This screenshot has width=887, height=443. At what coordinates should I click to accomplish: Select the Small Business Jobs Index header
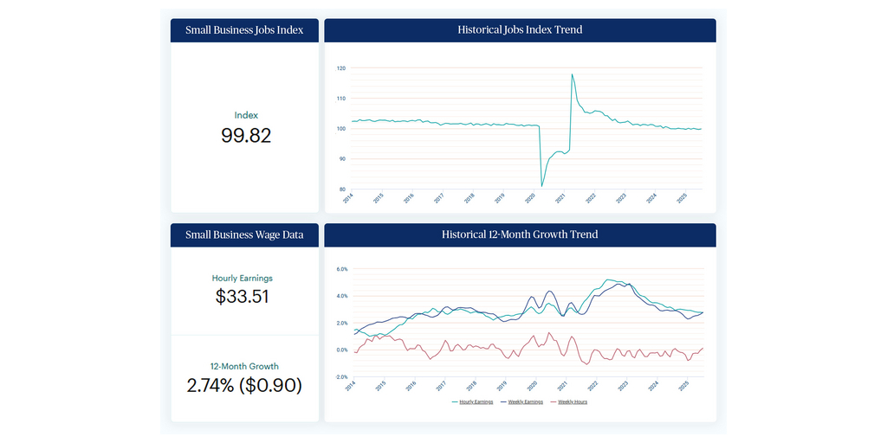[x=244, y=30]
